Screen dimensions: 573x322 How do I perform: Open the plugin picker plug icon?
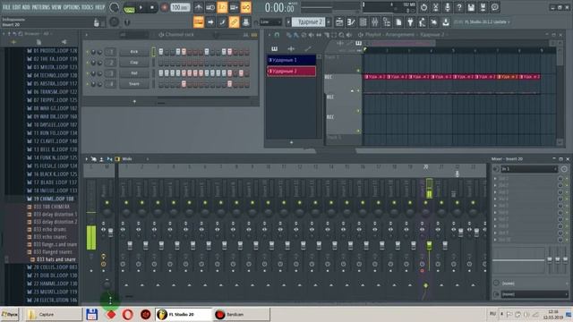click(410, 21)
